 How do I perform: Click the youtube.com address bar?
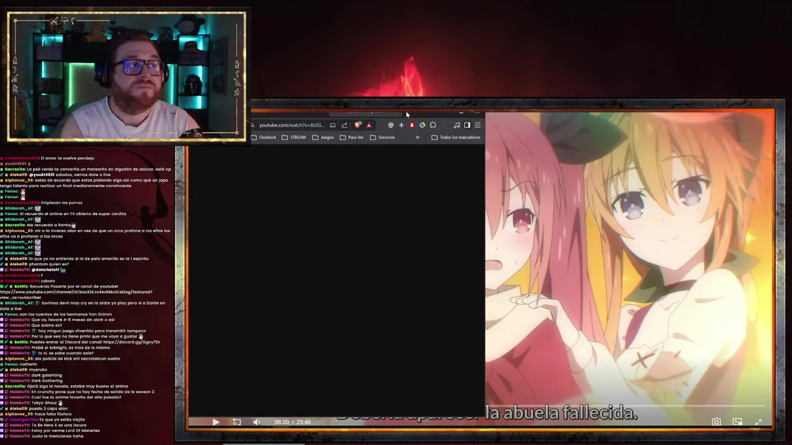click(291, 125)
